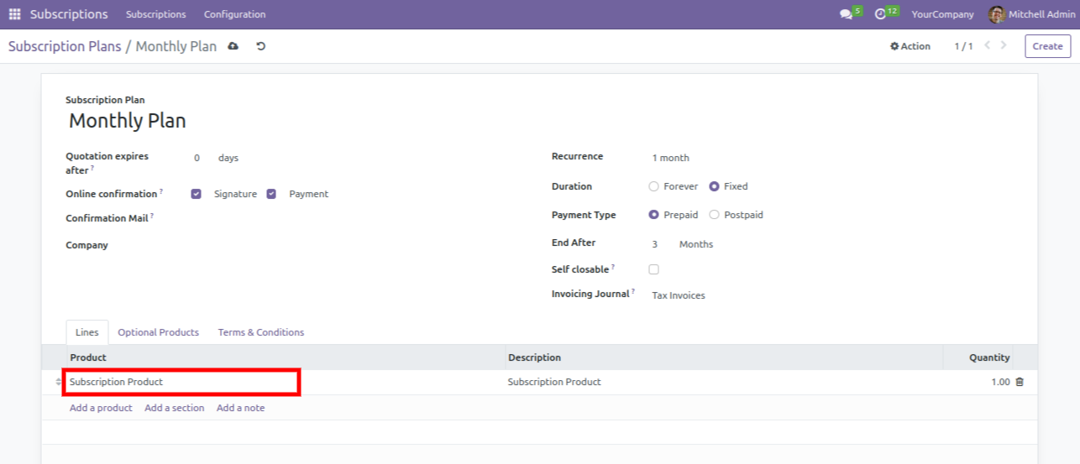1080x464 pixels.
Task: Delete the Subscription Product line trash icon
Action: click(1020, 382)
